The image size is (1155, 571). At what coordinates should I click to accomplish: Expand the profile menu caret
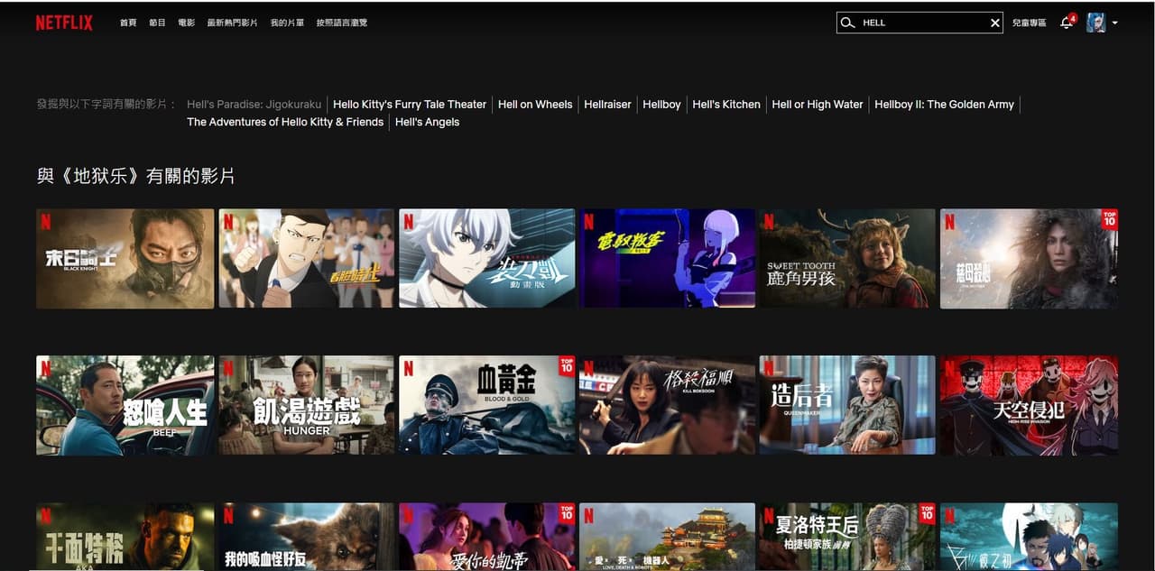point(1115,23)
